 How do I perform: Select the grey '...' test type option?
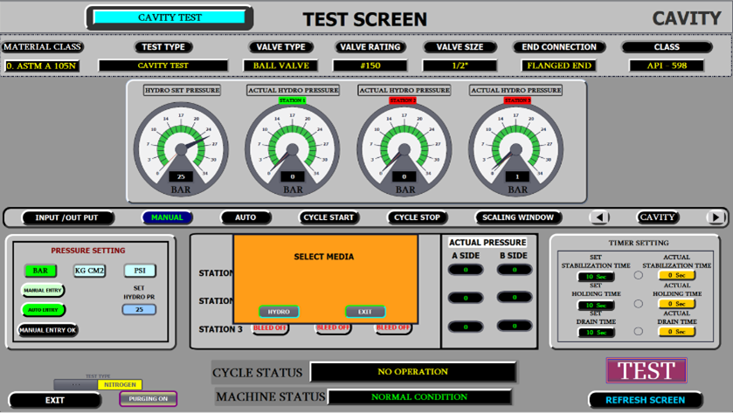click(76, 384)
